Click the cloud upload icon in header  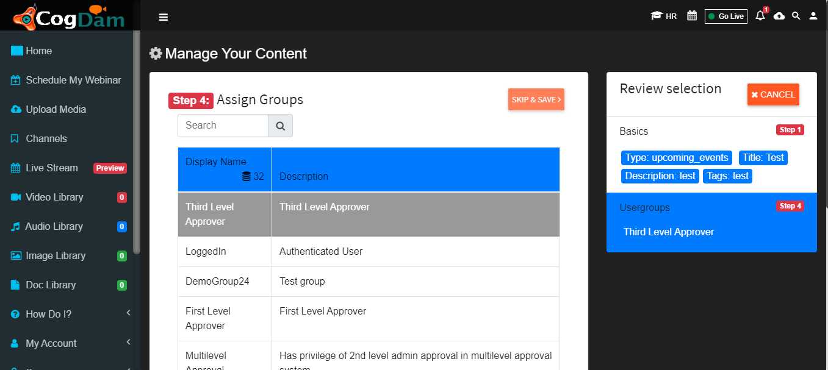[779, 16]
